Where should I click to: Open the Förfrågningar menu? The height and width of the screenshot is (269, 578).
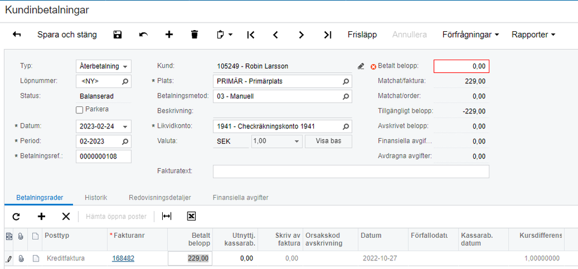471,35
